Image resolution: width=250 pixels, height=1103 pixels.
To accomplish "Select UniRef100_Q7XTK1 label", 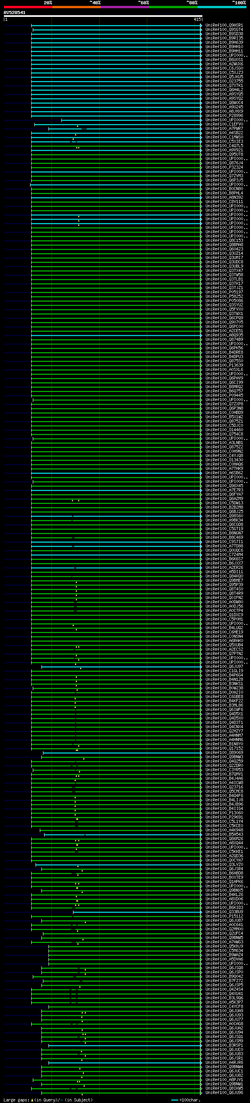I will (224, 85).
